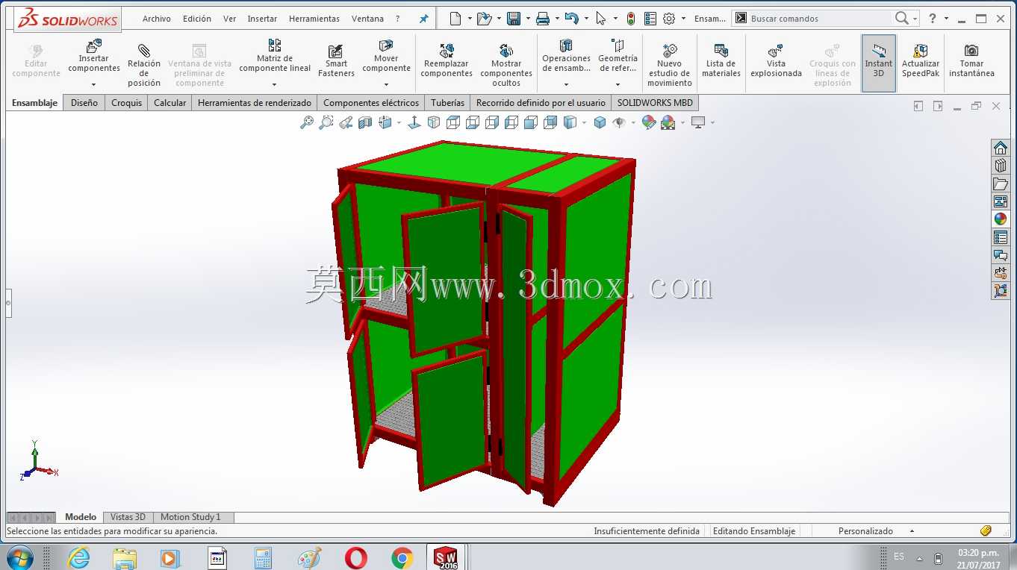Click the left panel expand handle
This screenshot has height=570, width=1017.
8,303
